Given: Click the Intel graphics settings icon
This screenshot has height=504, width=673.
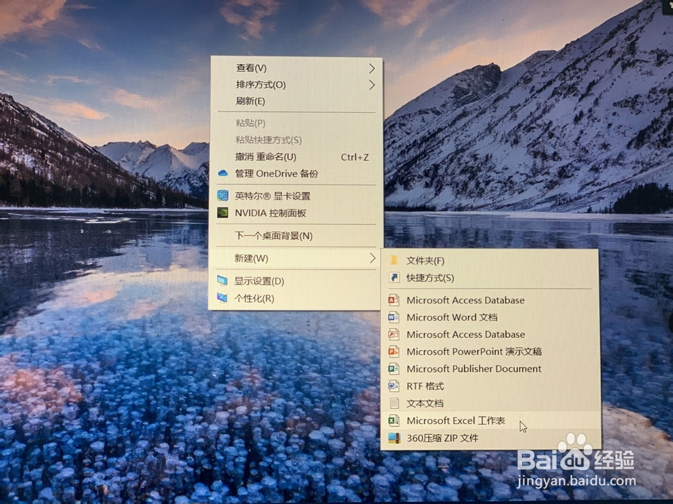Looking at the screenshot, I should pos(222,196).
